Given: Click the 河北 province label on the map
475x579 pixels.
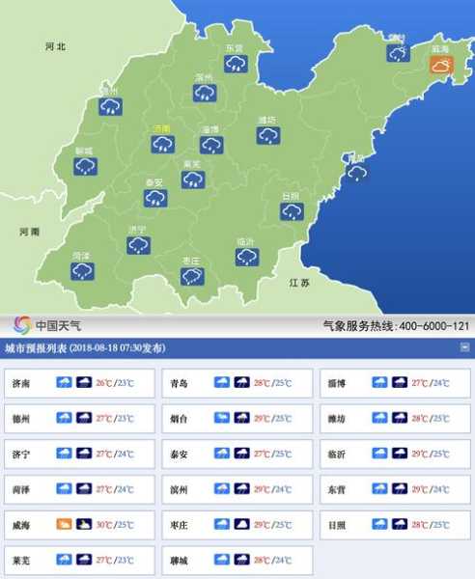Looking at the screenshot, I should [56, 46].
